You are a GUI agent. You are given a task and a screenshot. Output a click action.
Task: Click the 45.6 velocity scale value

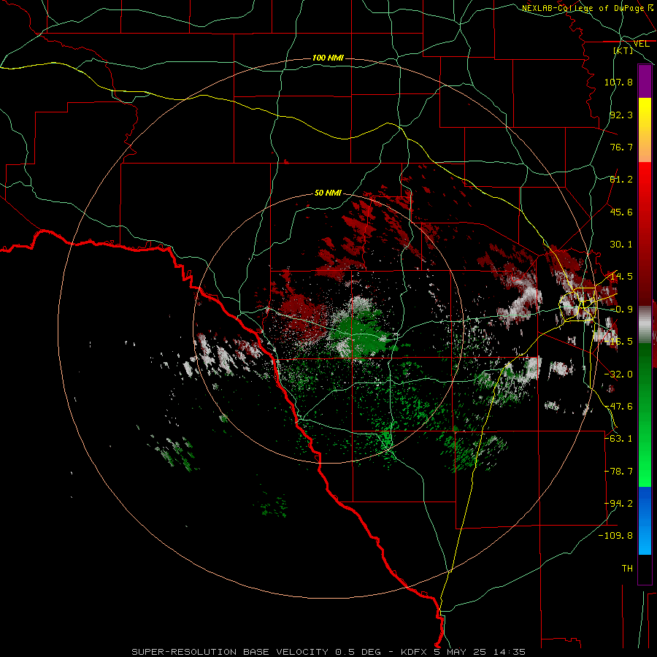tap(621, 212)
